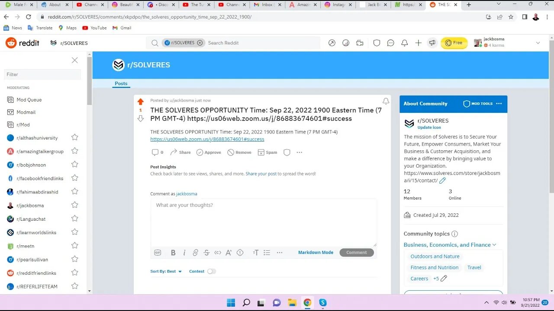Open Sort By Best dropdown
The height and width of the screenshot is (311, 554).
166,271
